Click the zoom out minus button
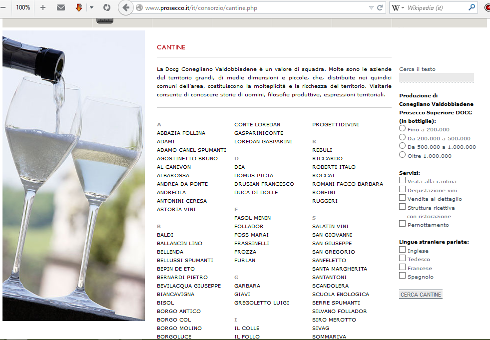Viewport: 490px width, 340px height. tap(3, 7)
